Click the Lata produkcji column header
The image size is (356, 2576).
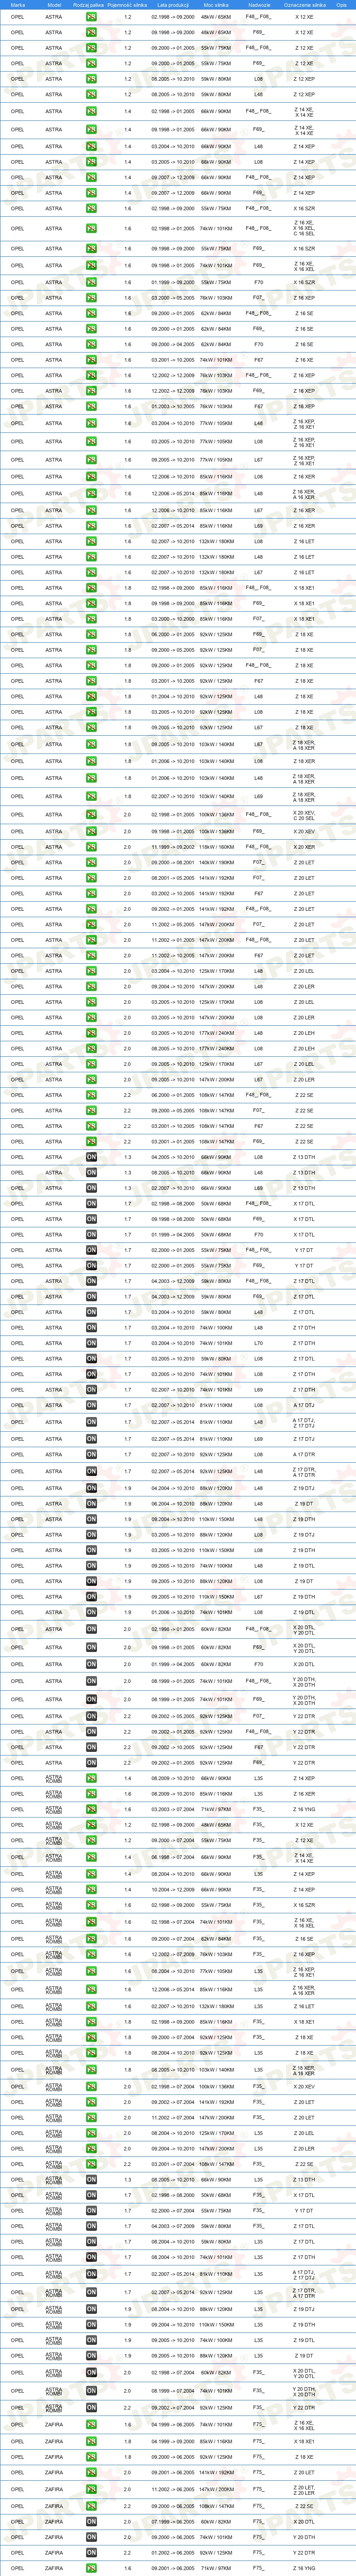[173, 5]
